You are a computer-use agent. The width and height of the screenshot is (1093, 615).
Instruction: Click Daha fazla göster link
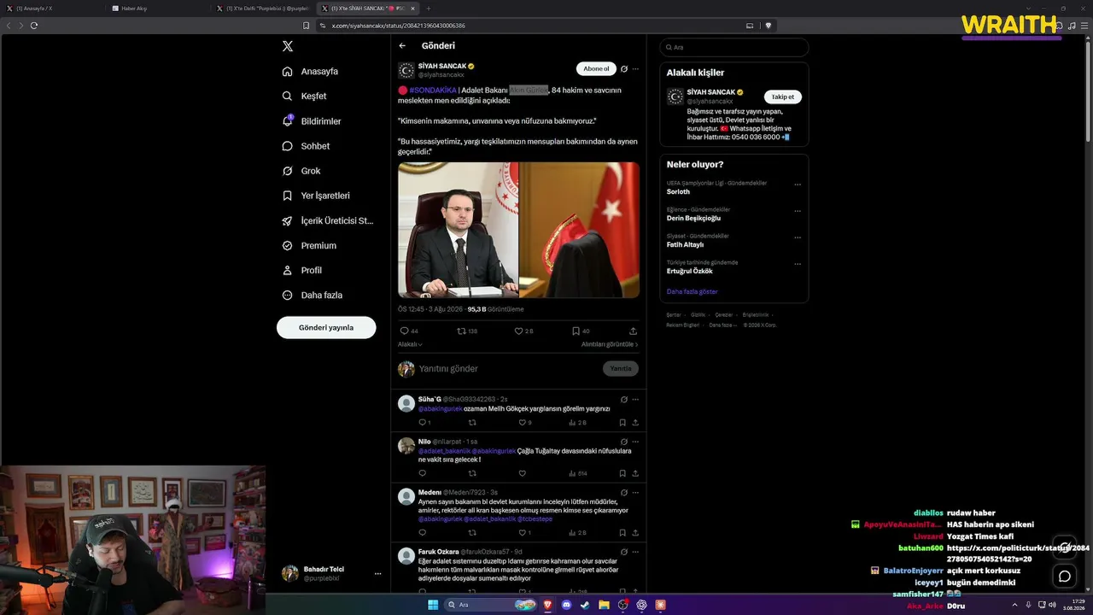point(693,291)
